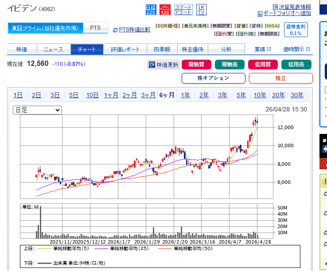
Task: Set chart range to 5日
Action: click(74, 95)
